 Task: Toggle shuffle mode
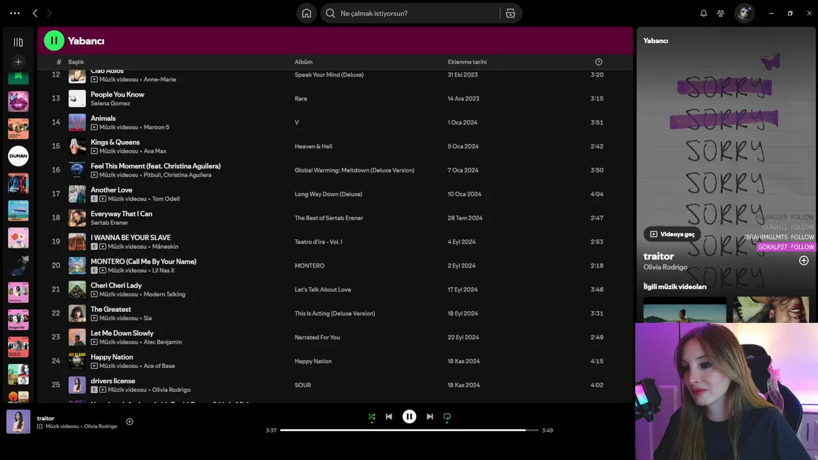pyautogui.click(x=372, y=417)
